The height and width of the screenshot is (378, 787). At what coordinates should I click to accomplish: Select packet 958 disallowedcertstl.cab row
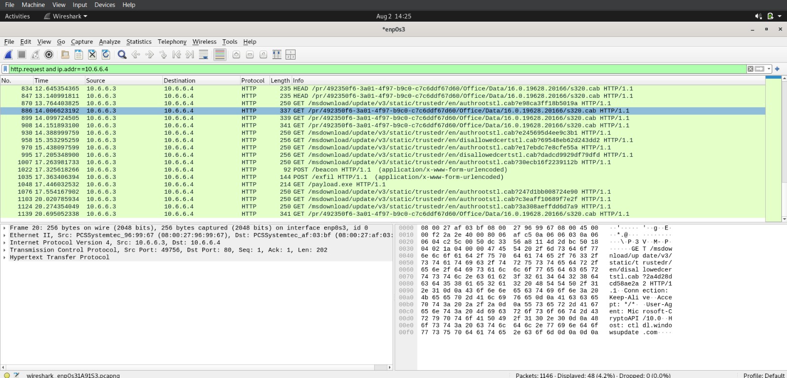tap(383, 140)
